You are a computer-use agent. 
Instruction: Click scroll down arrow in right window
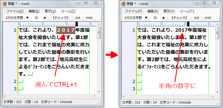[x=218, y=92]
